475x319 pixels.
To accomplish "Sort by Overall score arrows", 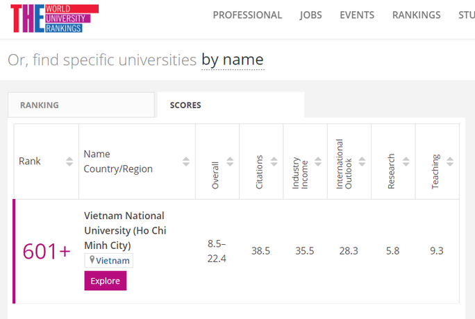I will click(x=228, y=162).
